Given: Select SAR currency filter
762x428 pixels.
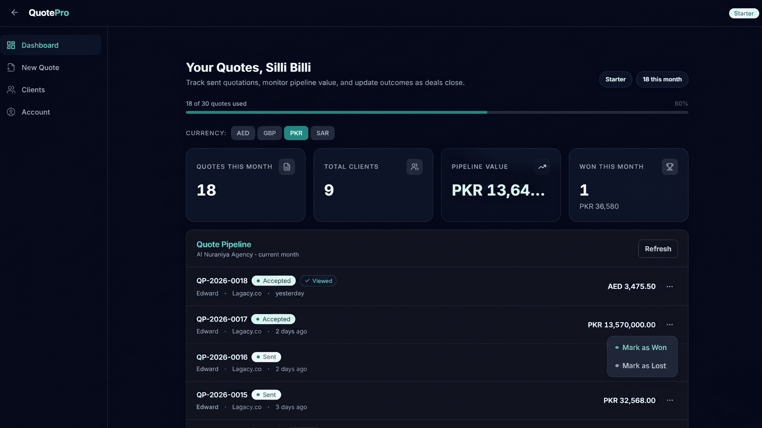Looking at the screenshot, I should 323,133.
